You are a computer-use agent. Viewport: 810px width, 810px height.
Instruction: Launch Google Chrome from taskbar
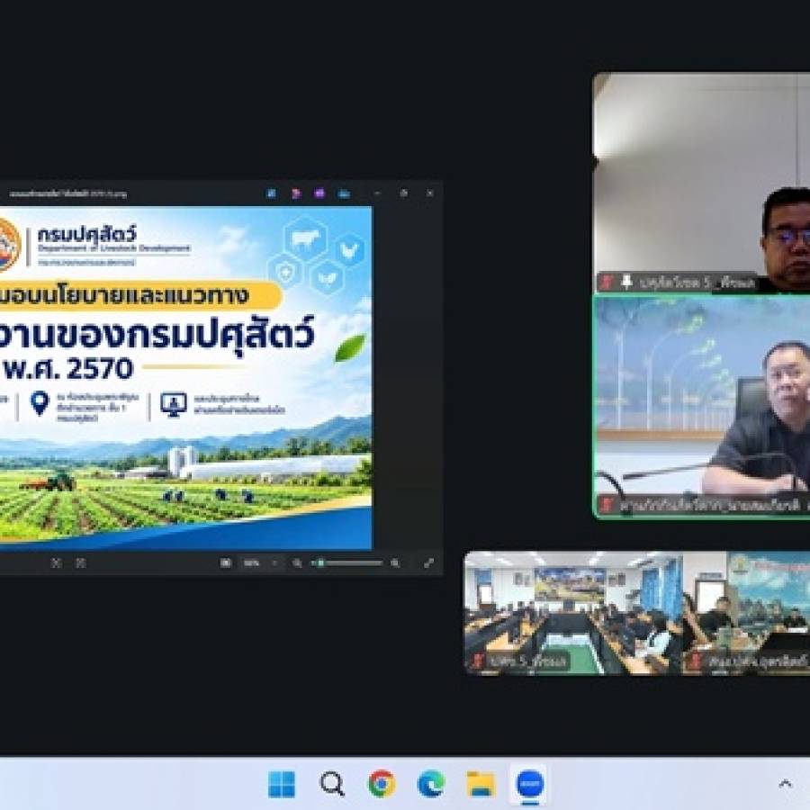(x=382, y=784)
